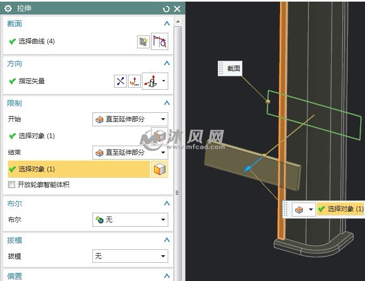Enable 开放轮廓智能体积 checkbox
The width and height of the screenshot is (365, 281).
(x=11, y=185)
